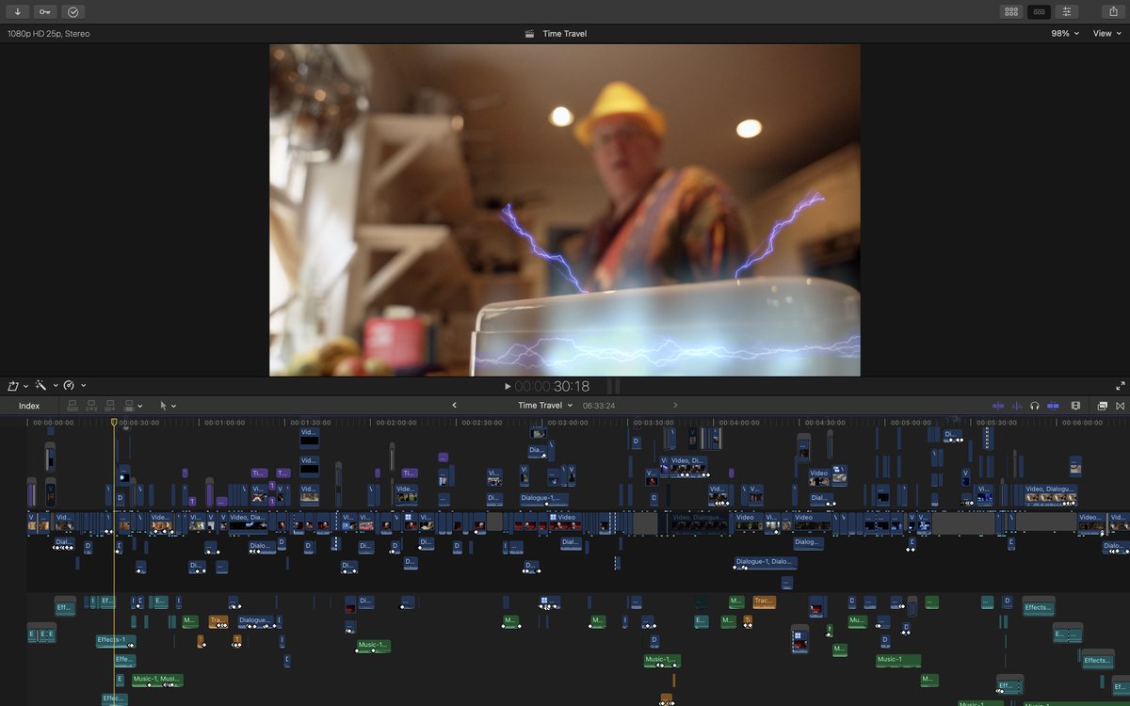Select the Effects-1 teal audio clip
Screen dimensions: 1130x706
(x=116, y=640)
